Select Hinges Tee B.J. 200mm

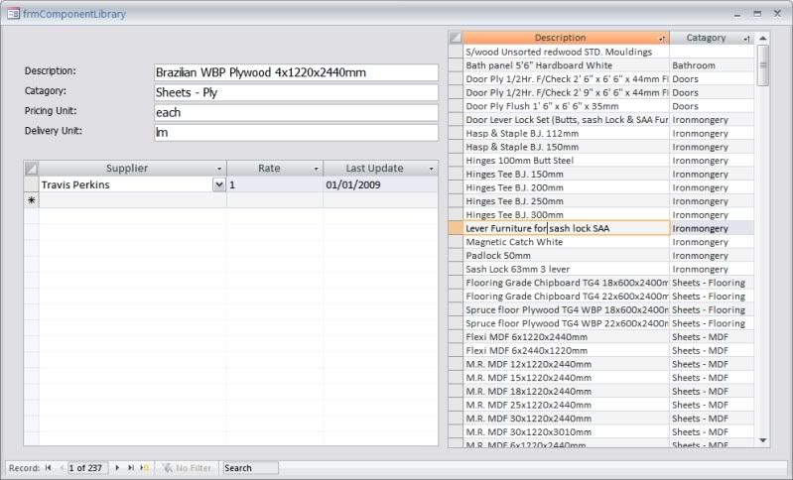(566, 188)
